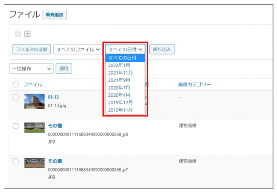Switch to grid view icon

pos(27,34)
